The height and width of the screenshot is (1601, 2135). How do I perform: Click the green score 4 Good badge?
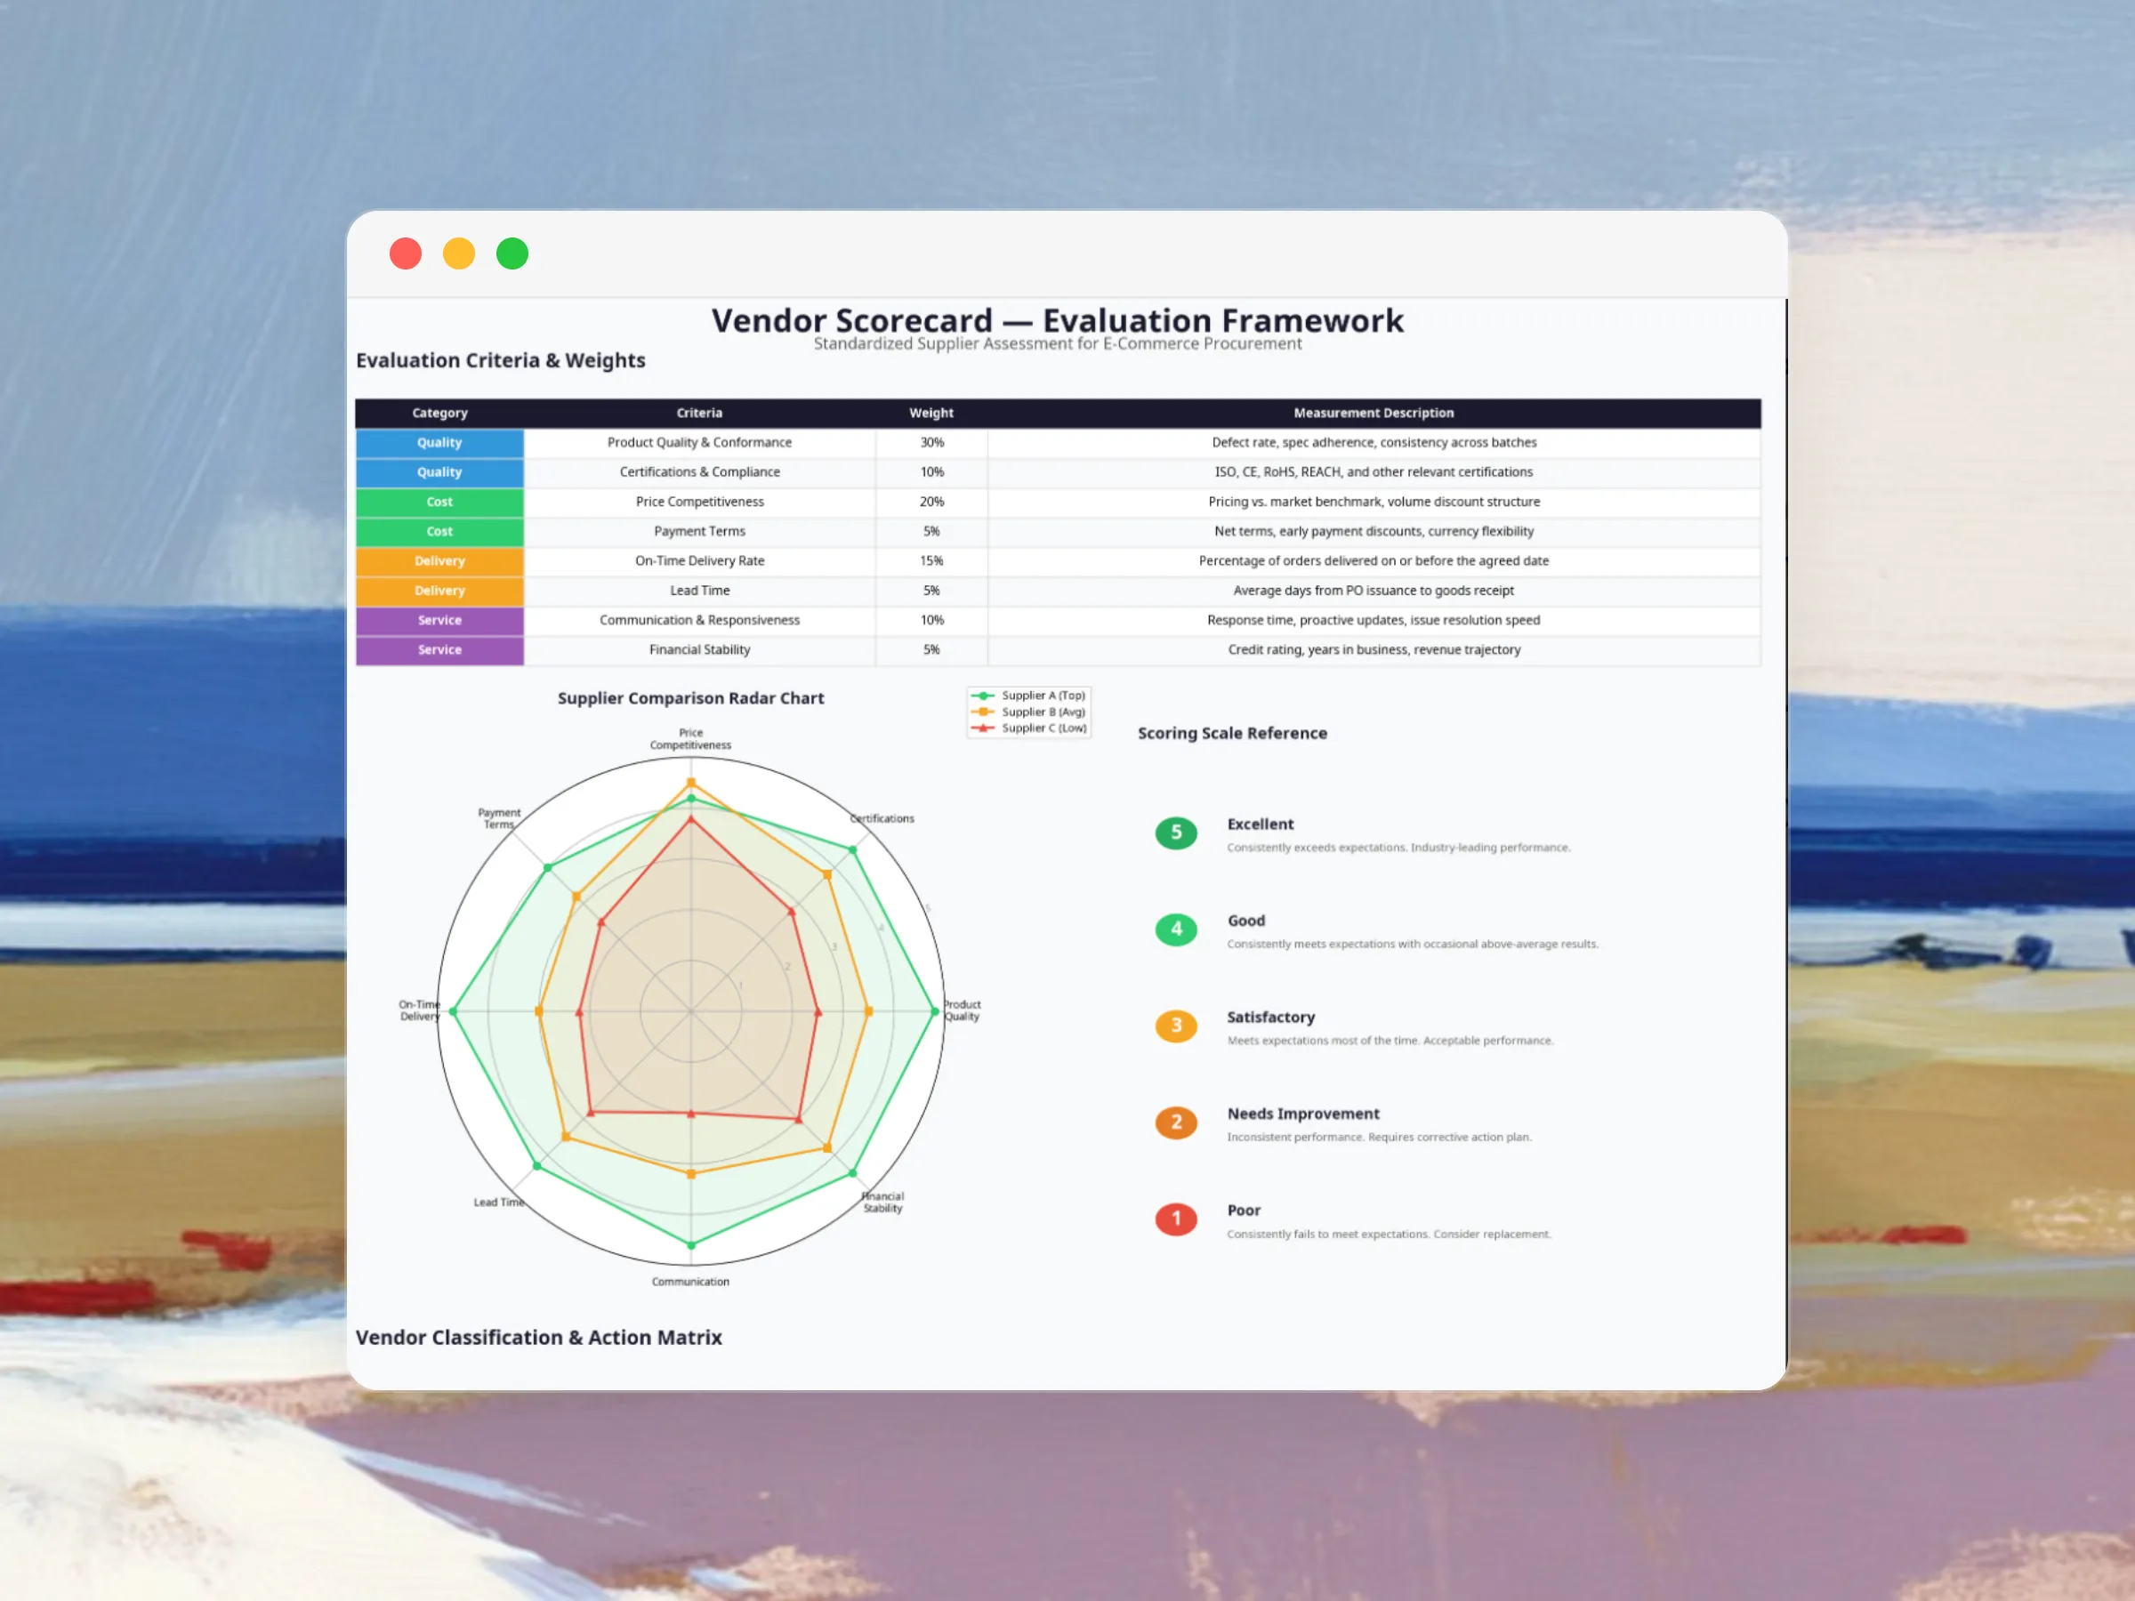(x=1176, y=929)
